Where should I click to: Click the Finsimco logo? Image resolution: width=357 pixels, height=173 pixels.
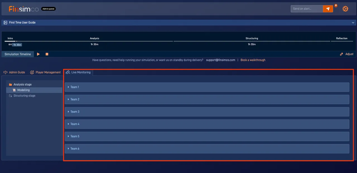[23, 9]
